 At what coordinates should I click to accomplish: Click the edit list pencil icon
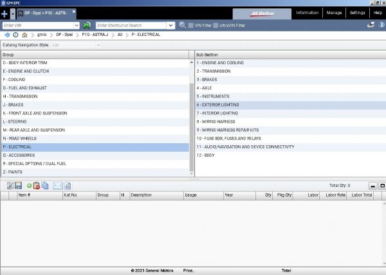(x=10, y=186)
